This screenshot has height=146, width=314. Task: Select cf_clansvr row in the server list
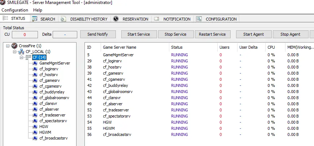click(x=199, y=98)
